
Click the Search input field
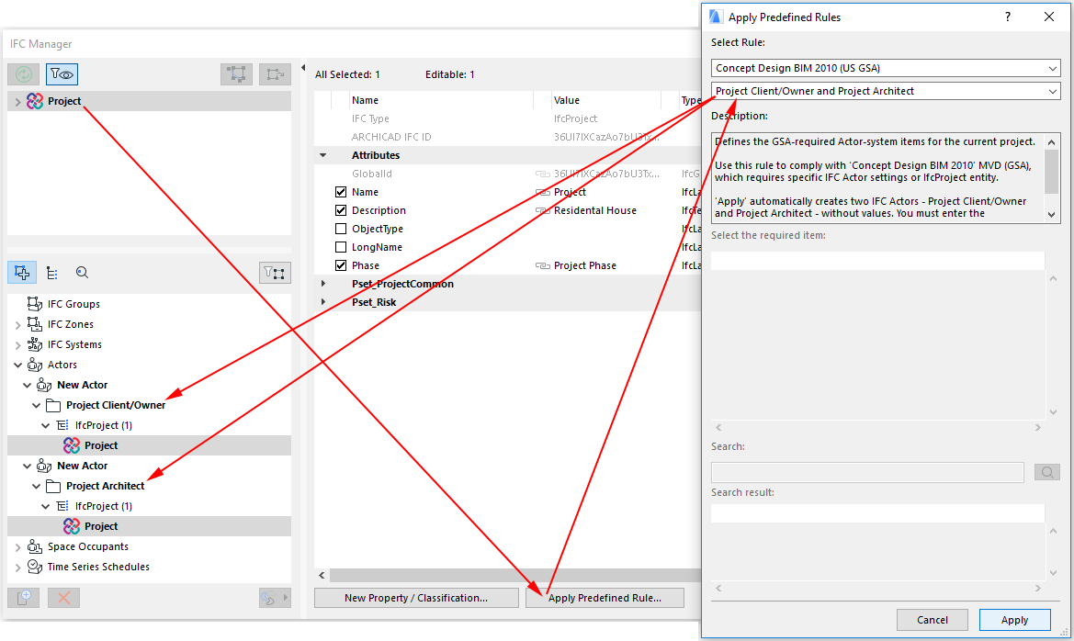(x=867, y=472)
